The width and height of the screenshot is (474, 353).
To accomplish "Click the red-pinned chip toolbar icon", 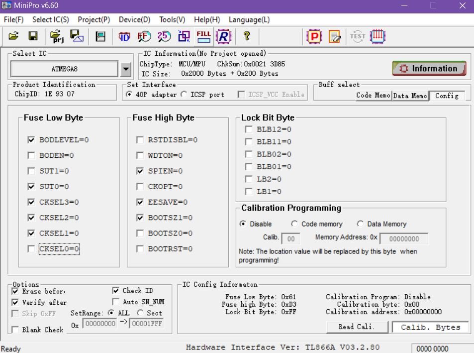I will click(378, 37).
